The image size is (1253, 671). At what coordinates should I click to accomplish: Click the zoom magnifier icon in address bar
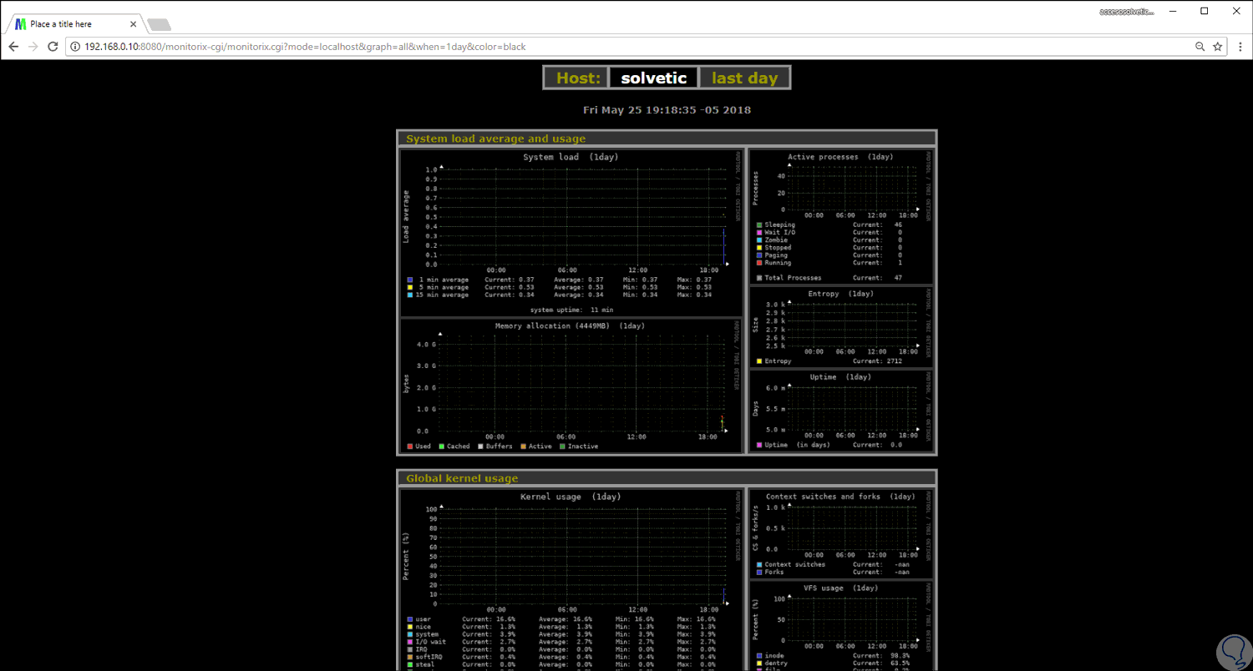[x=1200, y=47]
